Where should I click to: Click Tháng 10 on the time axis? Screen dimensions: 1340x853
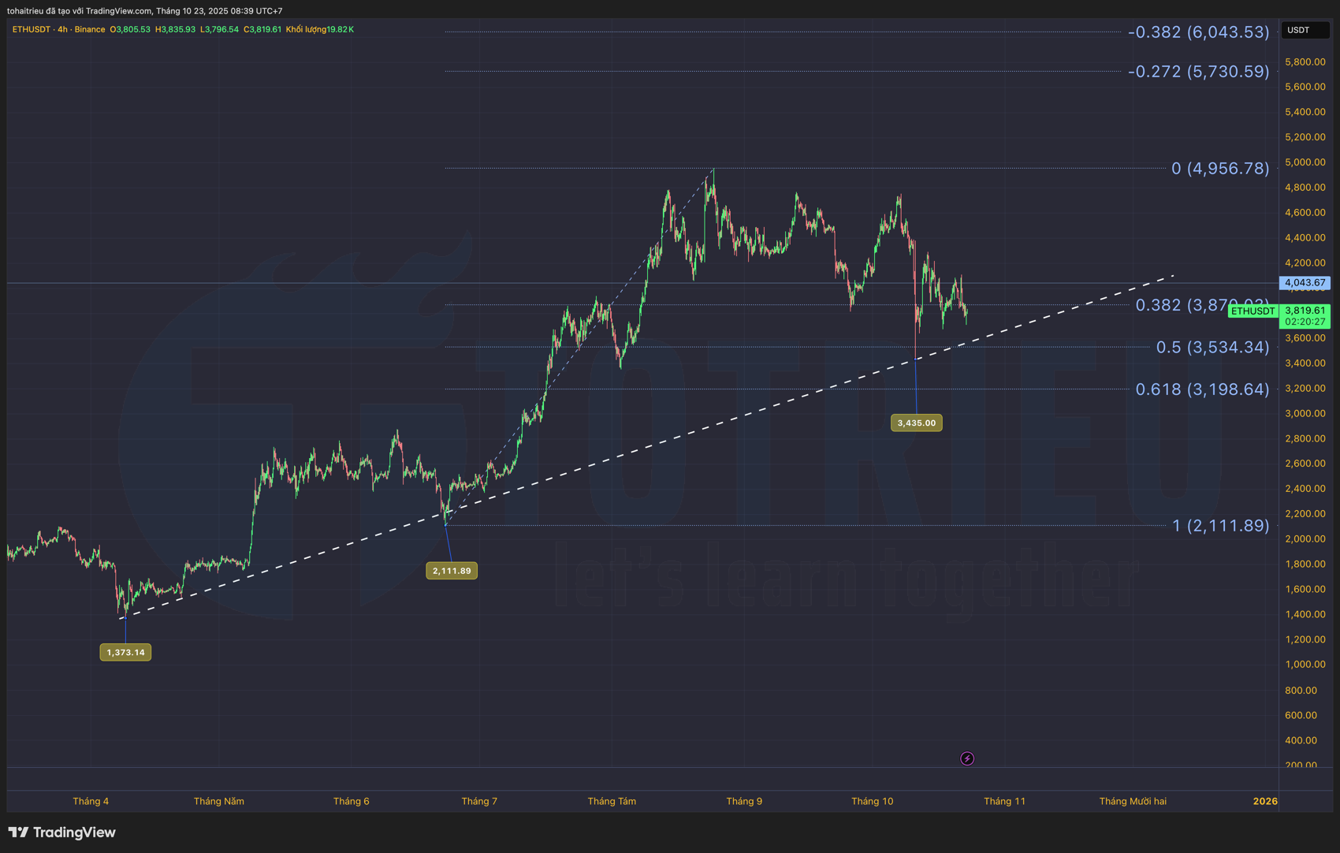click(872, 801)
